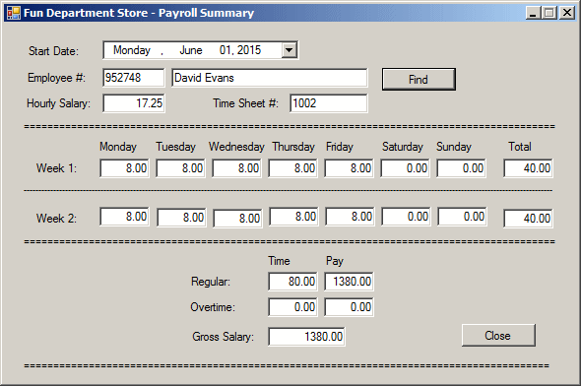The width and height of the screenshot is (581, 386).
Task: Click the Week 2 Wednesday hours field
Action: tap(238, 219)
